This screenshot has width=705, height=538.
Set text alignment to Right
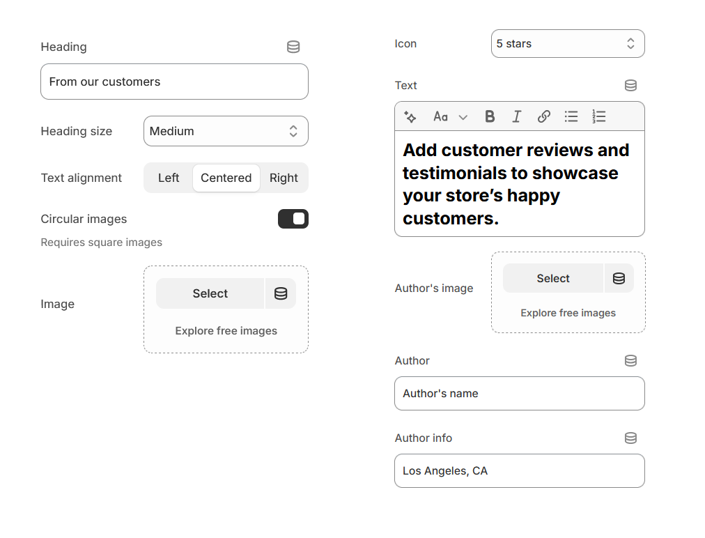point(284,178)
